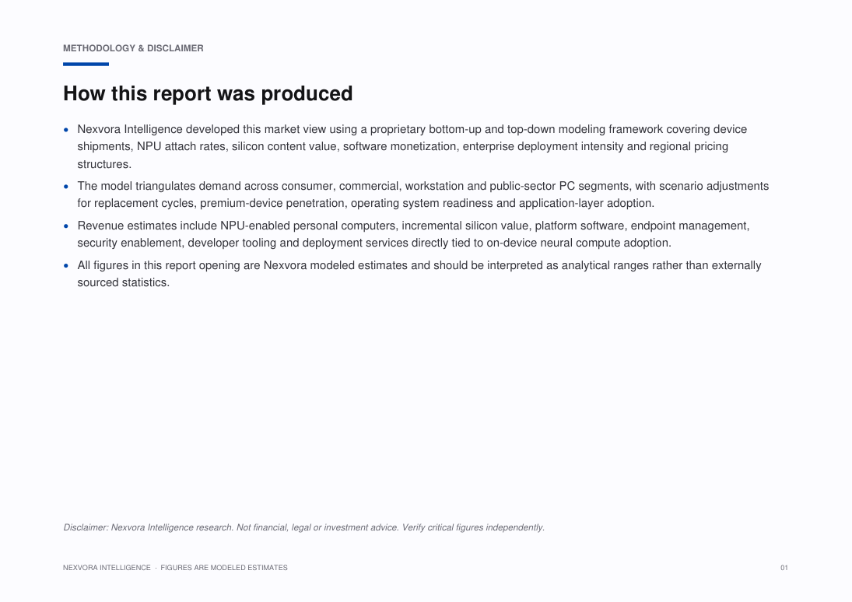Screen dimensions: 852x602
Task: Click the italic Disclaimer line
Action: tap(303, 527)
